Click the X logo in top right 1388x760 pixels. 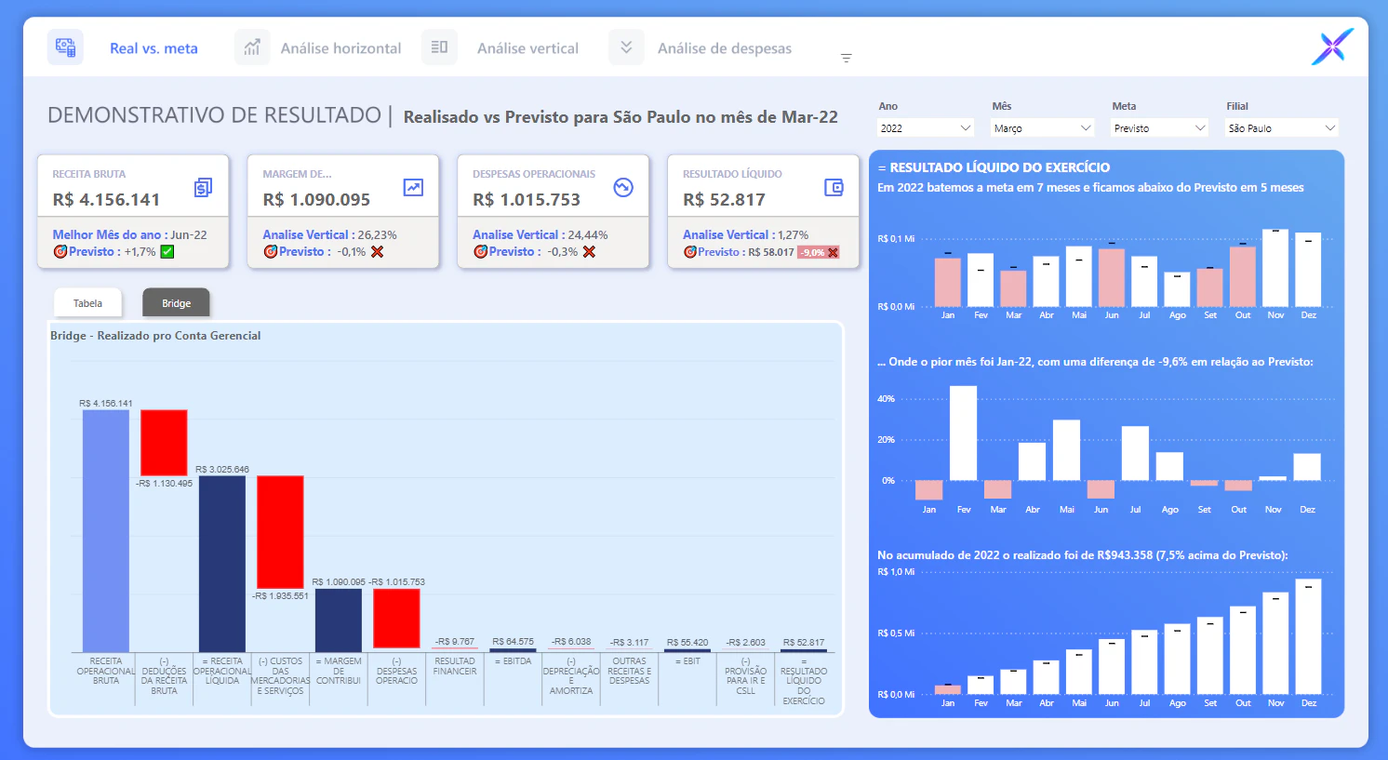tap(1332, 47)
